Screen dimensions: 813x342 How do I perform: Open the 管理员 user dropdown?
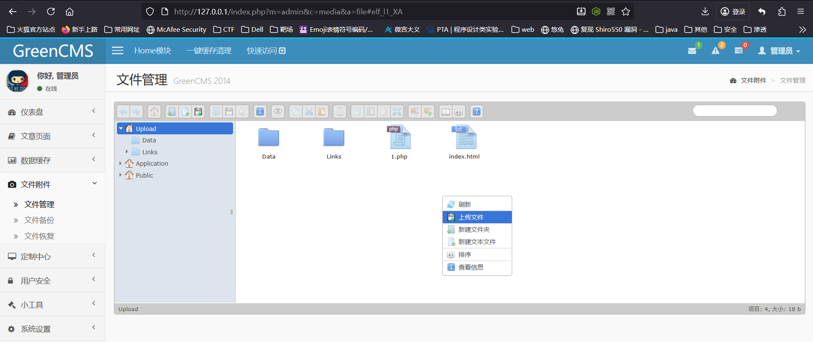[x=780, y=51]
